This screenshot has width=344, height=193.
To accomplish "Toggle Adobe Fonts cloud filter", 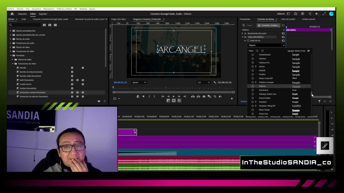I will click(257, 51).
